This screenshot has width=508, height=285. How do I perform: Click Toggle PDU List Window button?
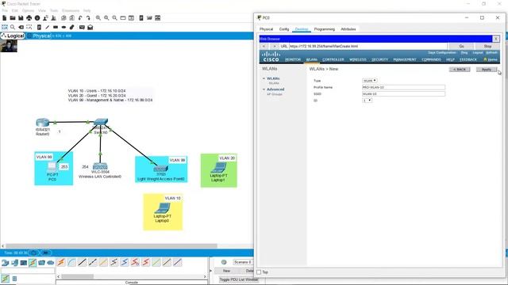click(238, 279)
